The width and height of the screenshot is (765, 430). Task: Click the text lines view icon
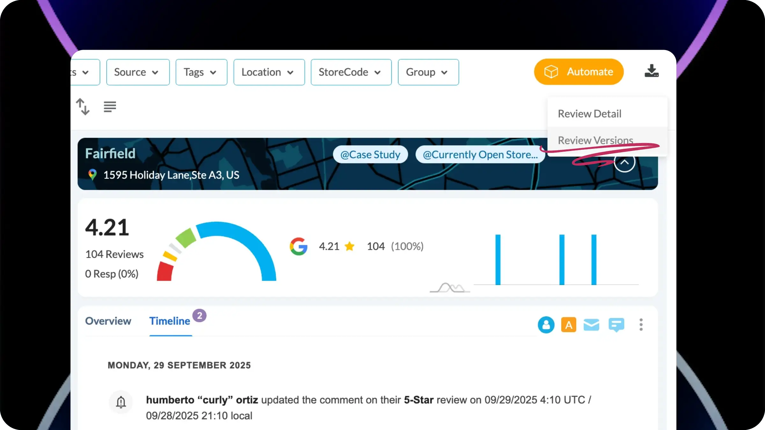110,107
